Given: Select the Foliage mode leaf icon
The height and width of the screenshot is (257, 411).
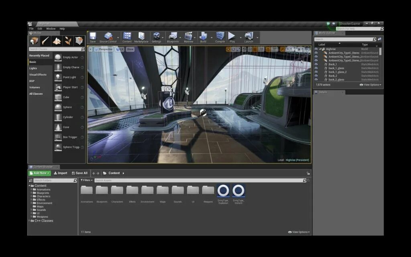Looking at the screenshot, I should [68, 41].
